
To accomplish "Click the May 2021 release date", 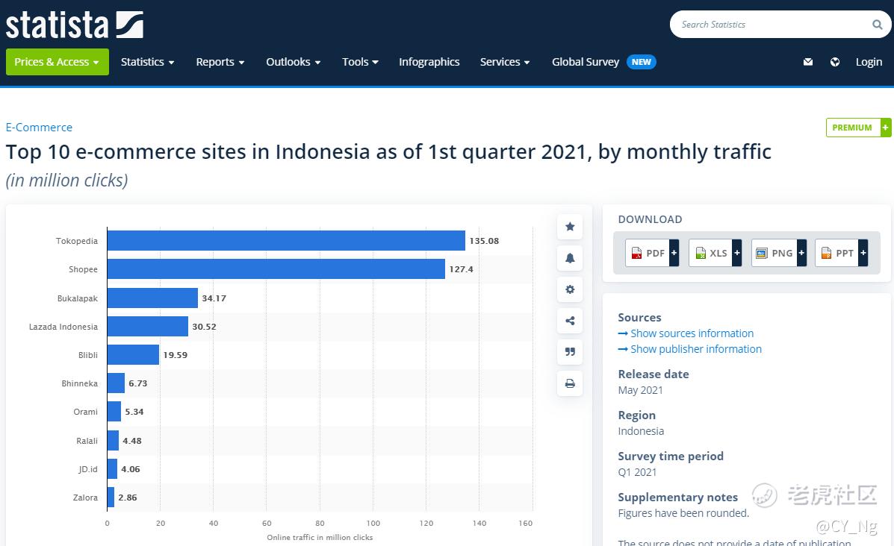I will pos(640,390).
